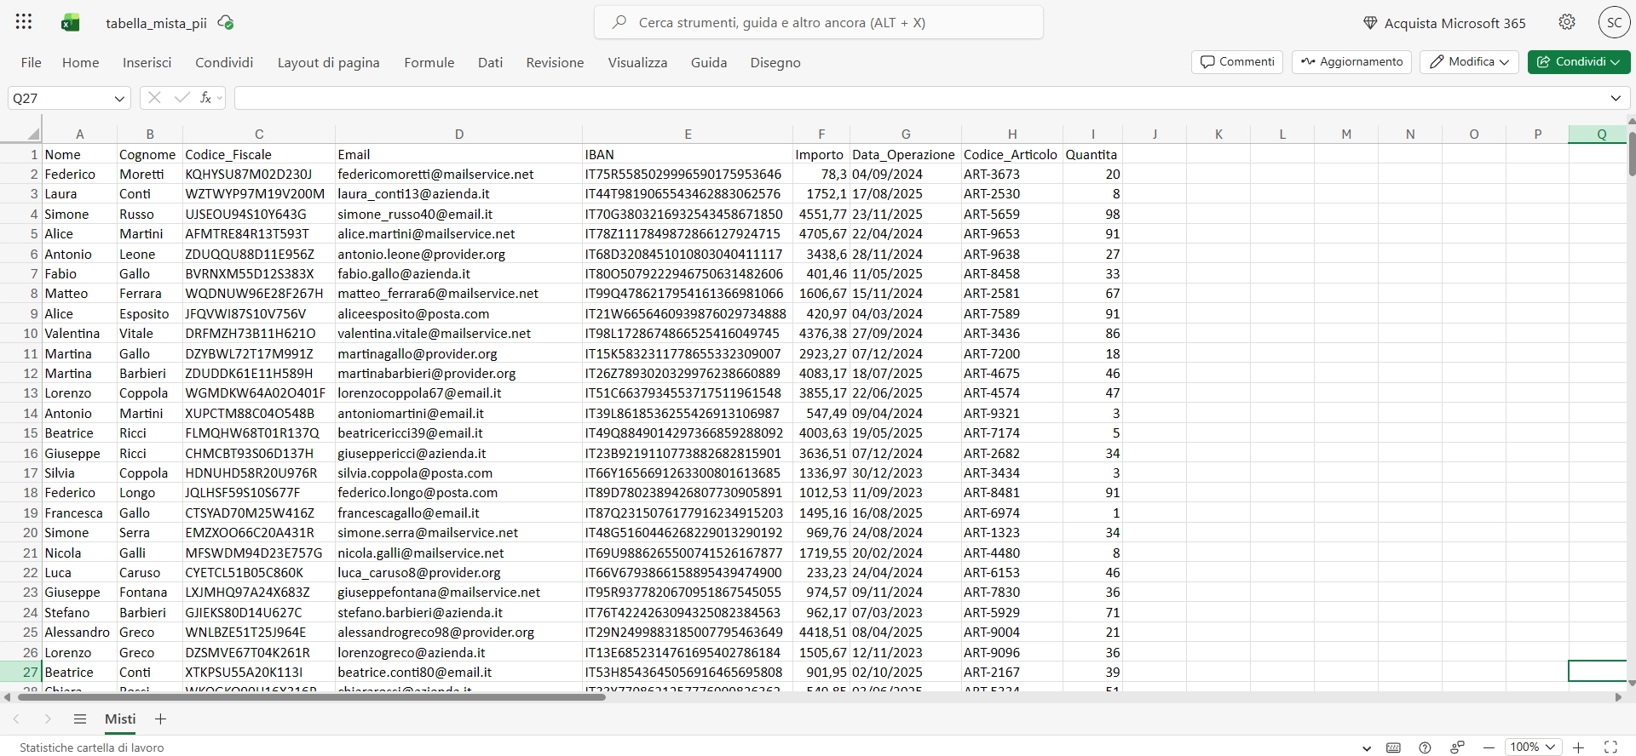Switch to the Inserisci tab
1636x756 pixels.
[x=147, y=62]
